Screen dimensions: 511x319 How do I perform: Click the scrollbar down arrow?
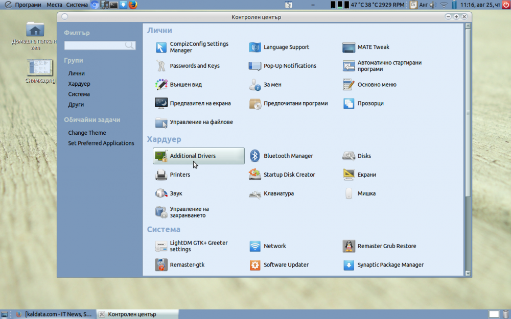click(468, 274)
